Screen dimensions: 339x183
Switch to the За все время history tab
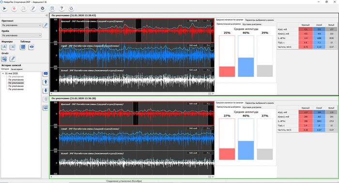click(16, 69)
